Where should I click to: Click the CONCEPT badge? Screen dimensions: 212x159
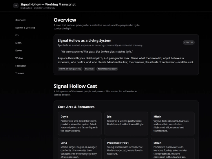tap(189, 42)
